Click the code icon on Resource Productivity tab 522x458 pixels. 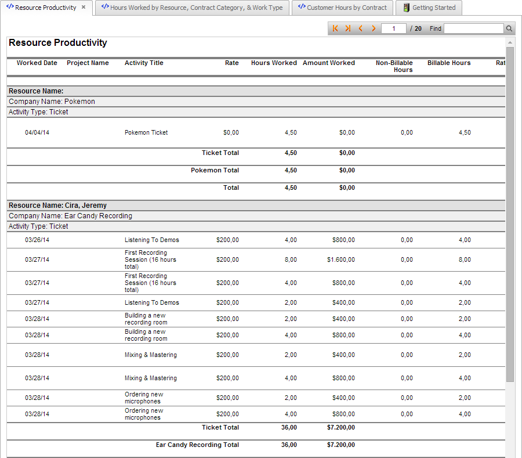[10, 6]
